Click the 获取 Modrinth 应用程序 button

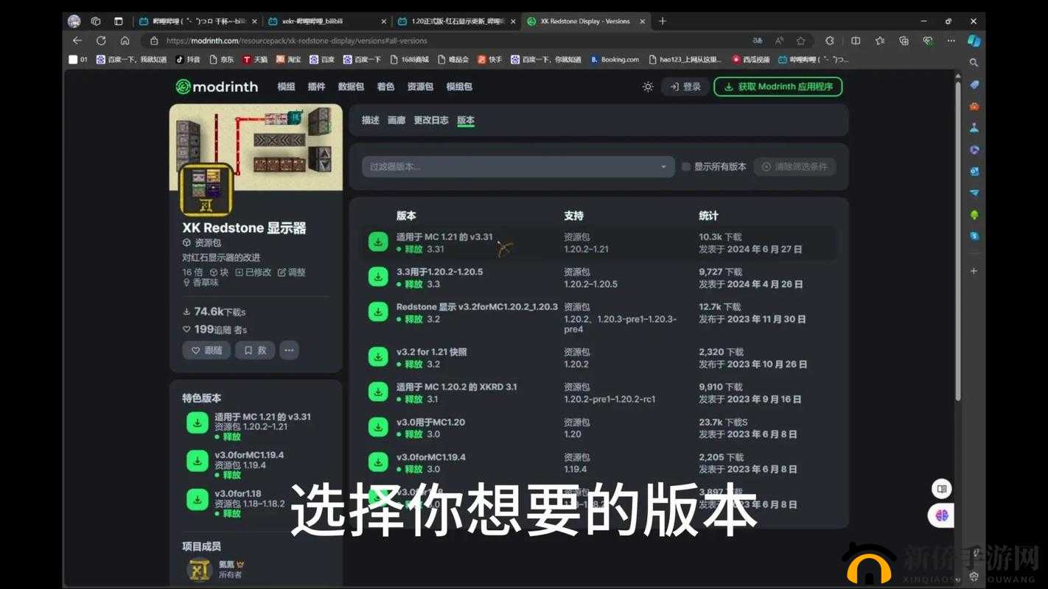pos(778,86)
